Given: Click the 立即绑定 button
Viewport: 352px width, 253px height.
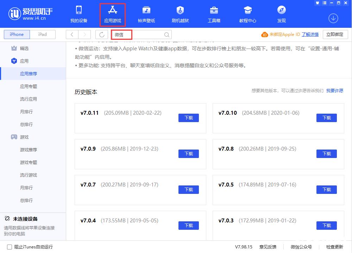Looking at the screenshot, I should click(x=335, y=34).
